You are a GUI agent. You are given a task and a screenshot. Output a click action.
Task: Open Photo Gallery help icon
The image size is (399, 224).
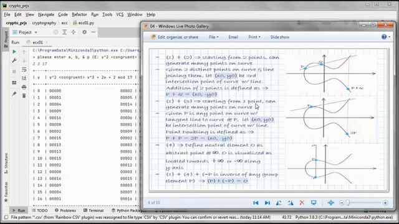[384, 37]
